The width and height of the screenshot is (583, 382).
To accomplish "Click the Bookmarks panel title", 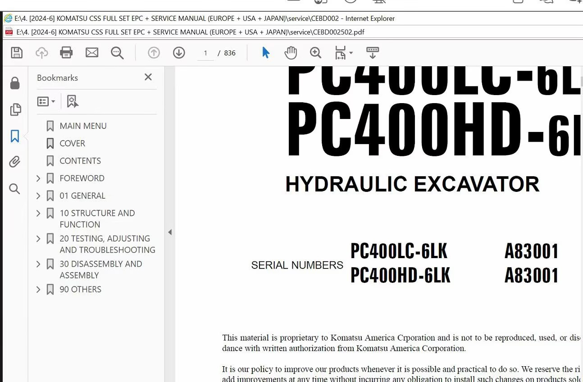I will 57,78.
